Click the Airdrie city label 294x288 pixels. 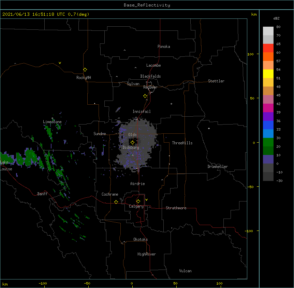pyautogui.click(x=138, y=184)
